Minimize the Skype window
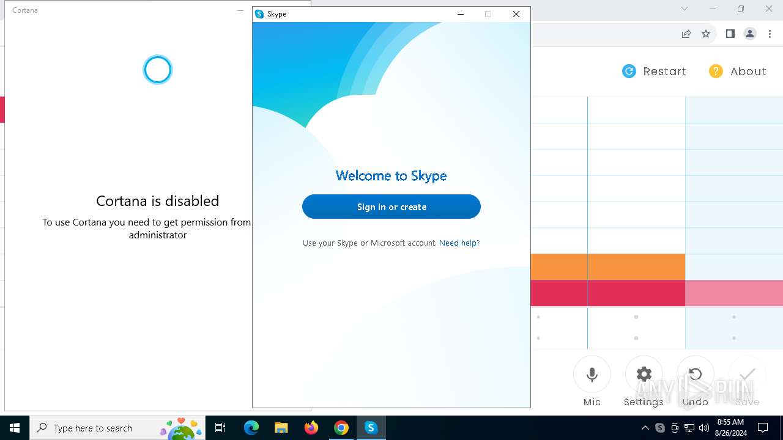This screenshot has height=440, width=783. (x=460, y=14)
